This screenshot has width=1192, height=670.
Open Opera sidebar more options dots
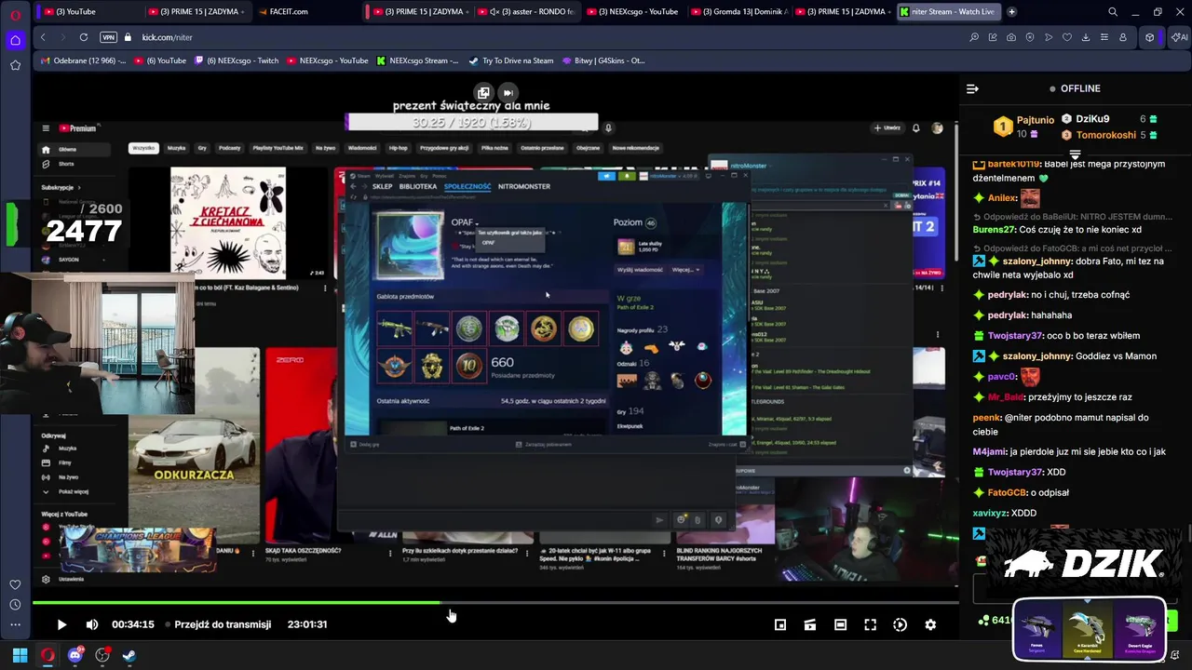tap(15, 625)
